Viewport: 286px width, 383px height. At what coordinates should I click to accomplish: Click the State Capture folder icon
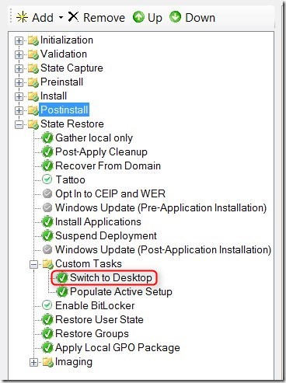pos(33,68)
